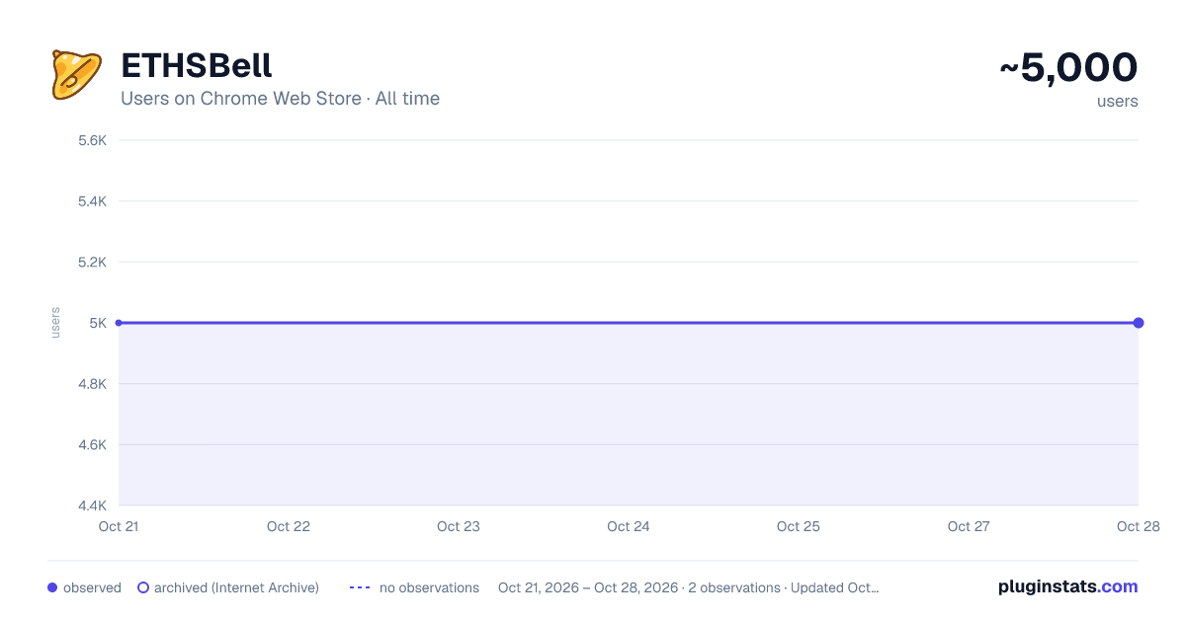Select the Oct 28 data point on chart
The image size is (1186, 622).
pos(1139,323)
